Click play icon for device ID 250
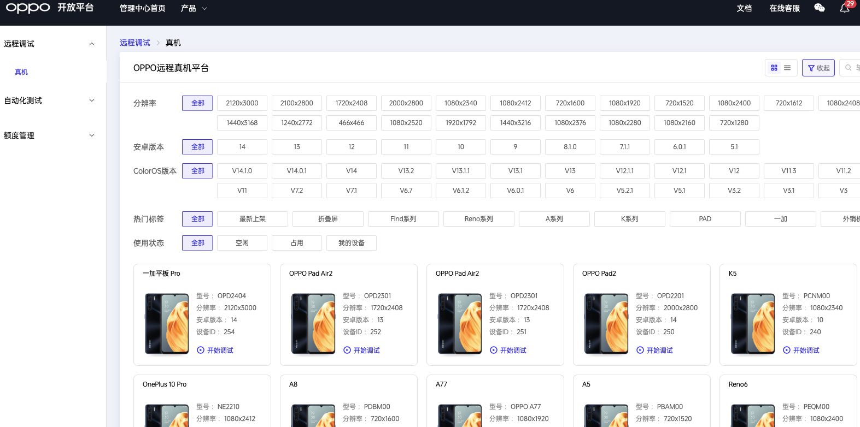860x427 pixels. (x=640, y=350)
